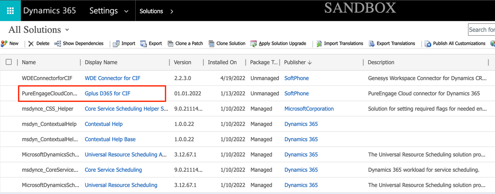The image size is (495, 194).
Task: Sort by Package Type column header
Action: (x=264, y=62)
